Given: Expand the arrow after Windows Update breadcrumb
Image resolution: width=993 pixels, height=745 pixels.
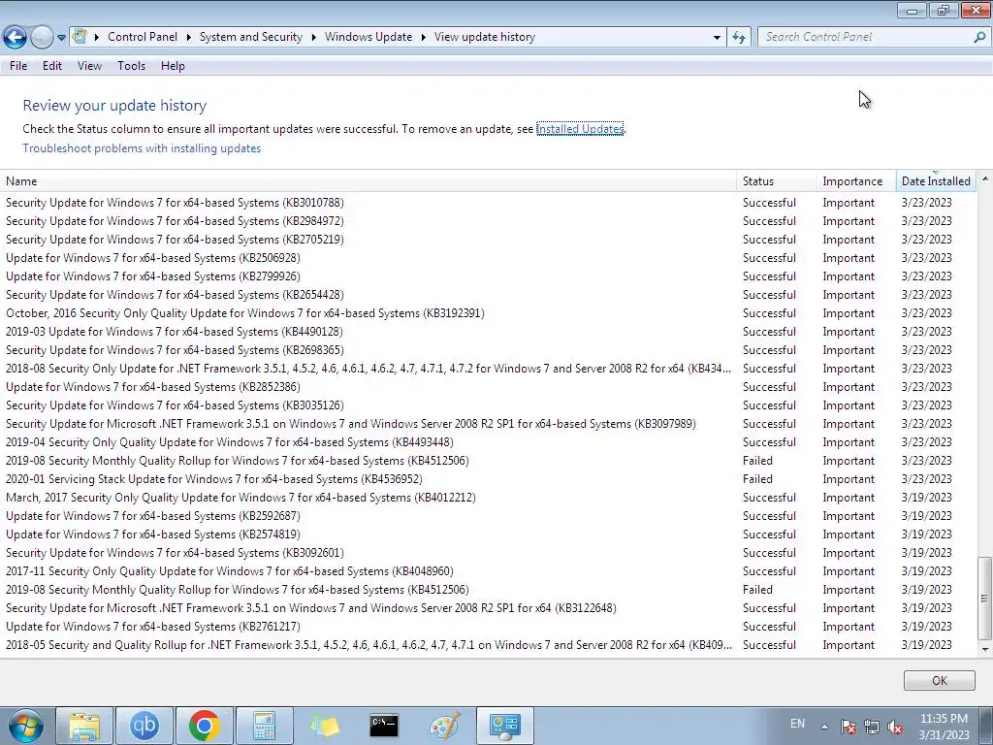Looking at the screenshot, I should point(423,38).
